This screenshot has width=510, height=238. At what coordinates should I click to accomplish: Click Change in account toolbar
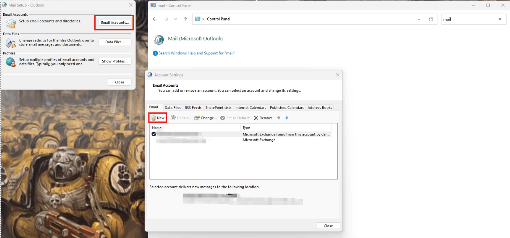pos(205,118)
